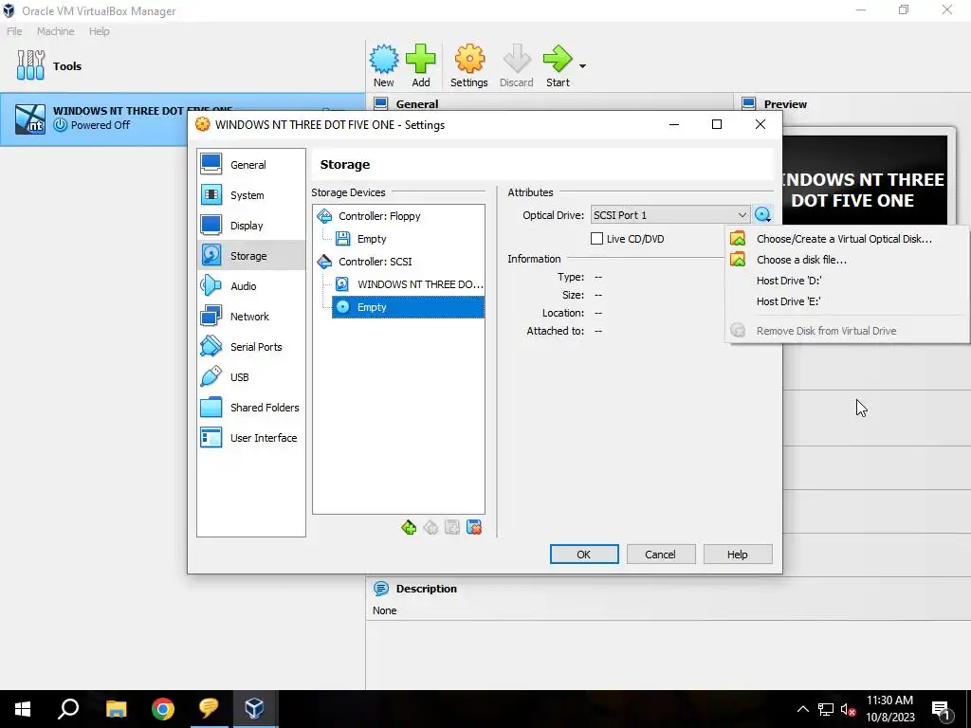This screenshot has height=728, width=971.
Task: Click OK in the Settings dialog
Action: click(x=584, y=554)
